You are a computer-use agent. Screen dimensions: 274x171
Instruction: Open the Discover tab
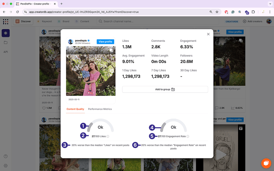(x=23, y=21)
